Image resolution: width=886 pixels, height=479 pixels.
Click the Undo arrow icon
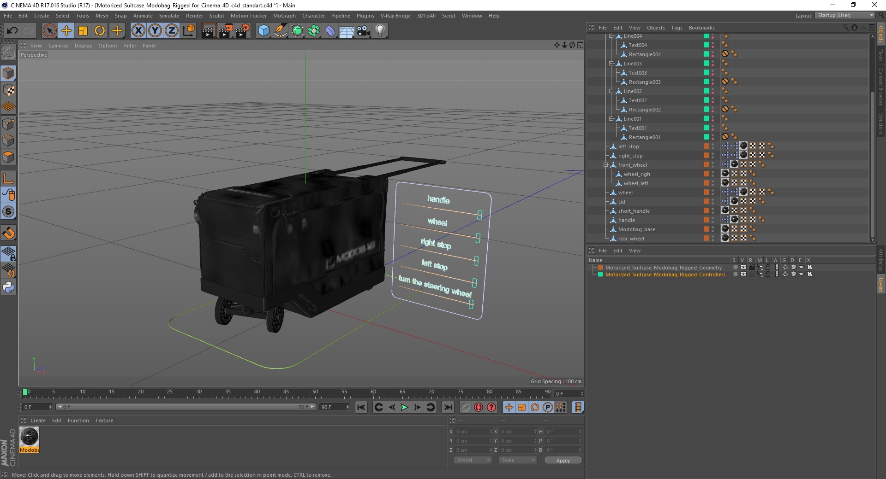[12, 31]
